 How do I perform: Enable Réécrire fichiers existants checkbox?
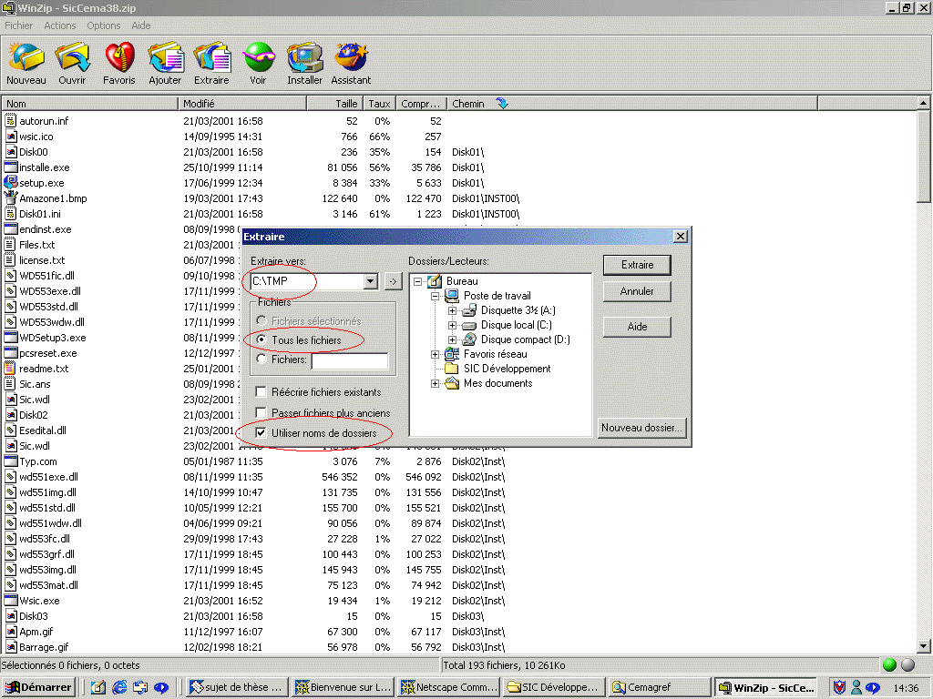tap(261, 391)
